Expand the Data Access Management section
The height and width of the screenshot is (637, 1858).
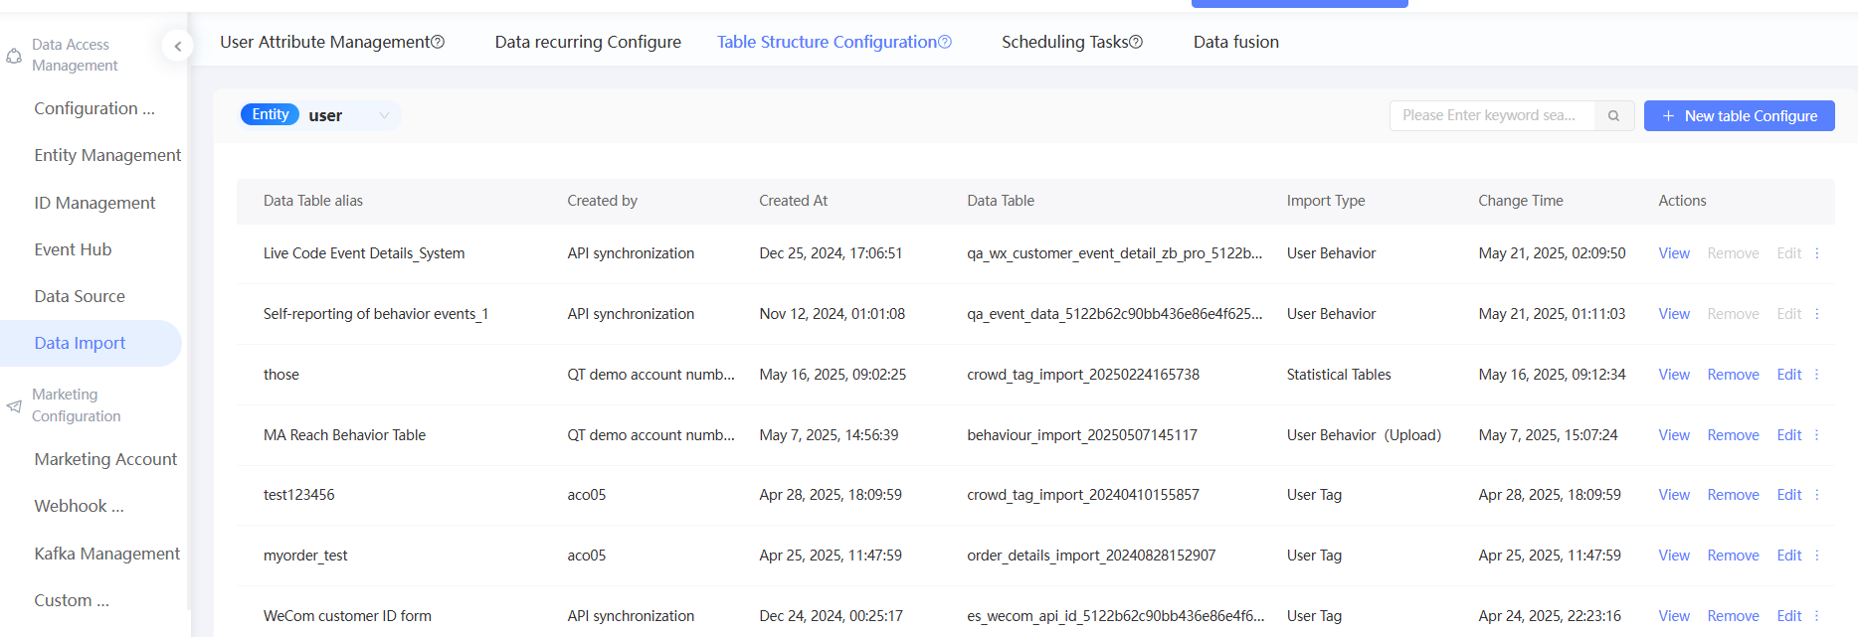click(x=75, y=55)
